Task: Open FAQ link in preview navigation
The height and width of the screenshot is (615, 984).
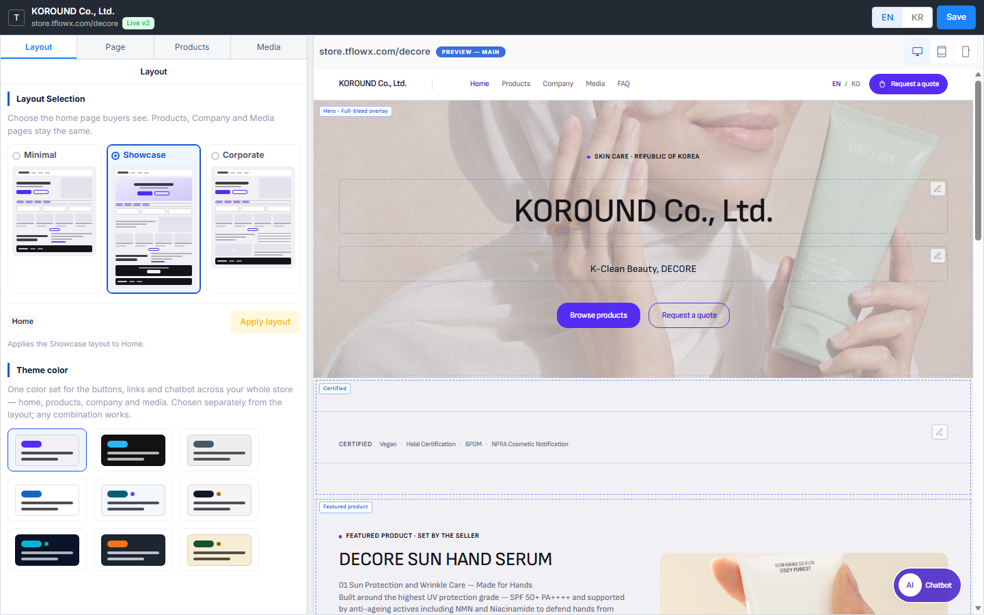Action: point(623,84)
